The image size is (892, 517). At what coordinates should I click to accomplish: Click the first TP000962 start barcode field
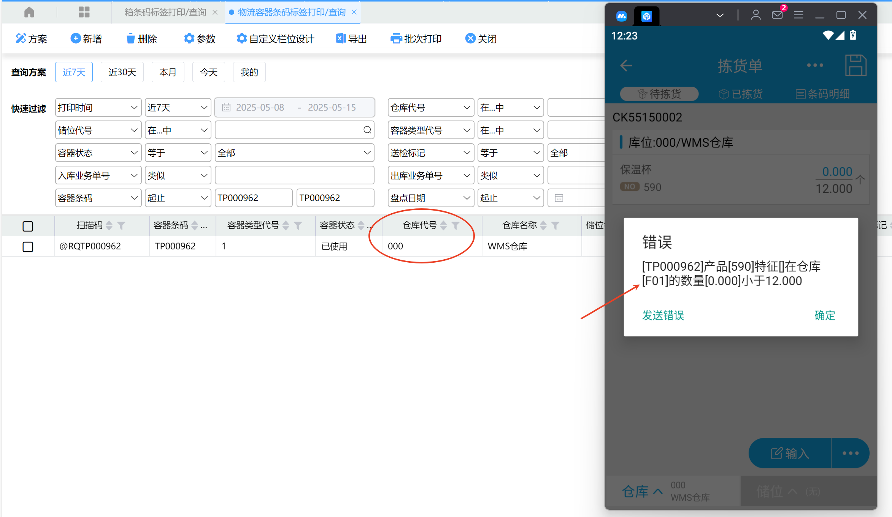click(x=254, y=198)
